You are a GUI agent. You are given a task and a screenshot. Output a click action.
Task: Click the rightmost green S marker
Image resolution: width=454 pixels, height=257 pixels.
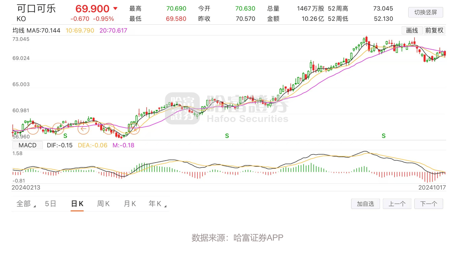click(384, 136)
